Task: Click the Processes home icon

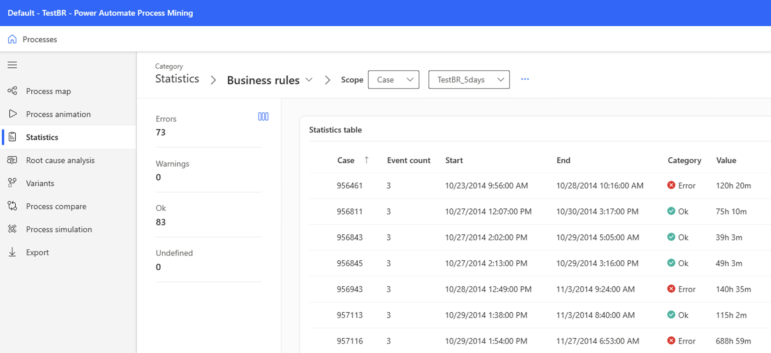Action: (x=12, y=39)
